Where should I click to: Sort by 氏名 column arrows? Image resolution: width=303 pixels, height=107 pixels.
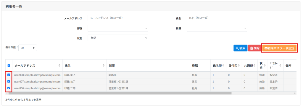pos(103,66)
